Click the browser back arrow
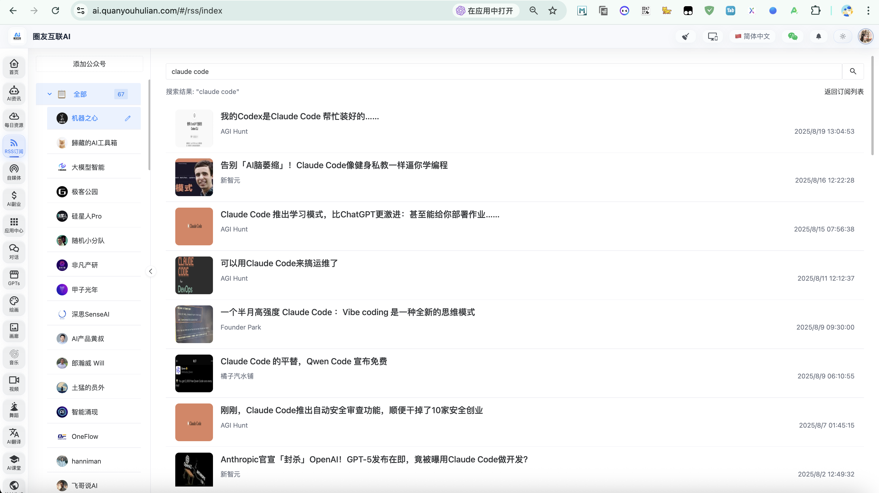Image resolution: width=879 pixels, height=493 pixels. [x=13, y=11]
